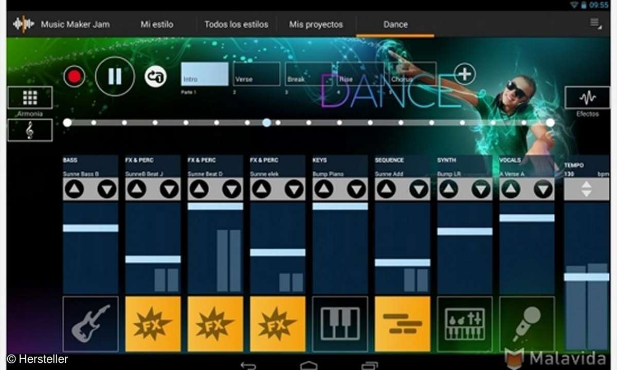
Task: Tap the SYNTH instrument icon
Action: [465, 324]
